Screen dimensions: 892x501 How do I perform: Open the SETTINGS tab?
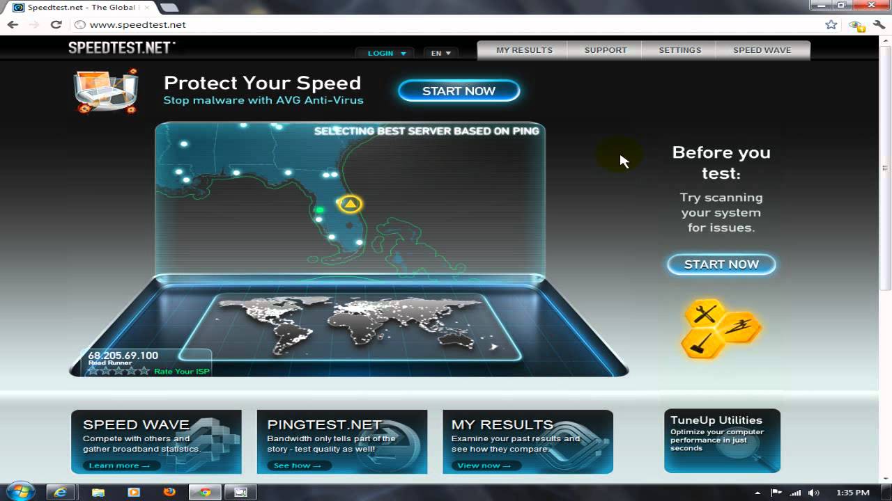[x=680, y=50]
